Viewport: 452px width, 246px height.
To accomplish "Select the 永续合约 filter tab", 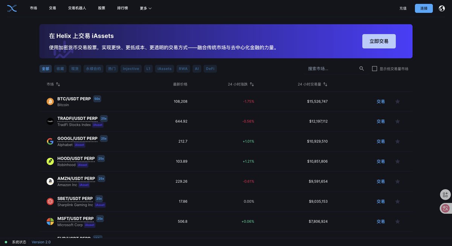I will [93, 69].
